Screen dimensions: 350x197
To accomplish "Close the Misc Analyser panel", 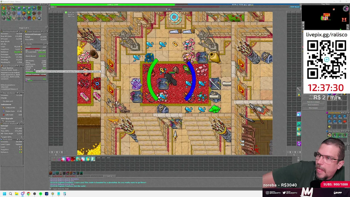I will [23, 93].
